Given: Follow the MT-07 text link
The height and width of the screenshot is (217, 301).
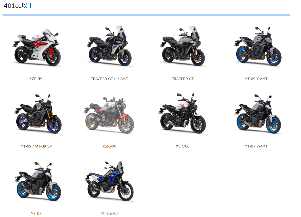Looking at the screenshot, I should [36, 214].
